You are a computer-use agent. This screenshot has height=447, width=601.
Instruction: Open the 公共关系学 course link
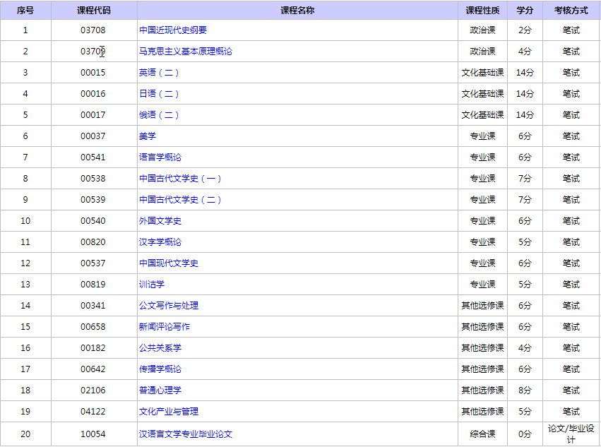(160, 347)
